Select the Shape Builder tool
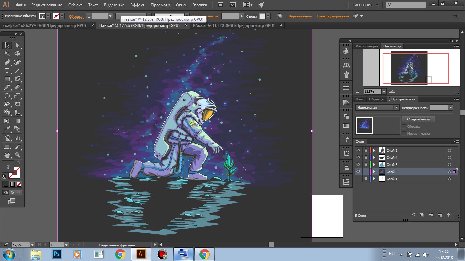Screen dimensions: 465x261 coord(7,112)
